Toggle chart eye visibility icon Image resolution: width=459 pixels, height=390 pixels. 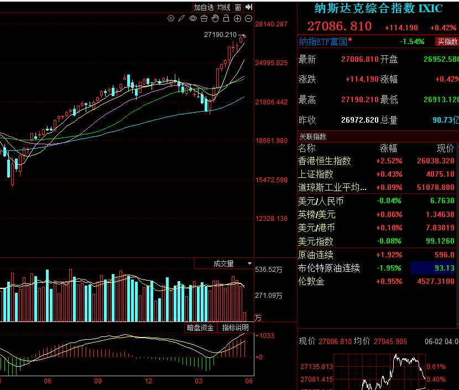coord(193,18)
